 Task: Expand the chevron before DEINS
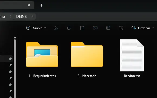pyautogui.click(x=11, y=16)
